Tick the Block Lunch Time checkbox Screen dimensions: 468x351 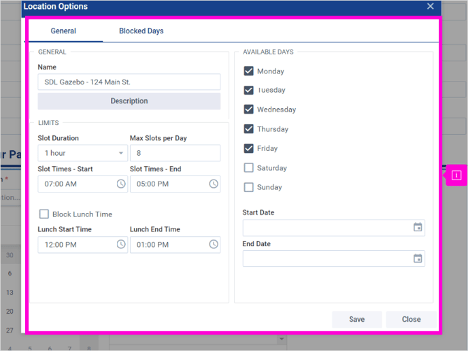(44, 214)
